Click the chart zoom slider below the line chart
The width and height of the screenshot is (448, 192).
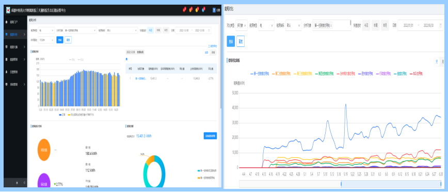(x=340, y=184)
